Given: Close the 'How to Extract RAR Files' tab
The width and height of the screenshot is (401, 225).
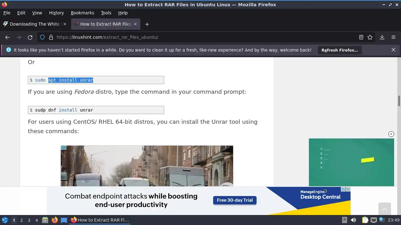Looking at the screenshot, I should click(135, 24).
